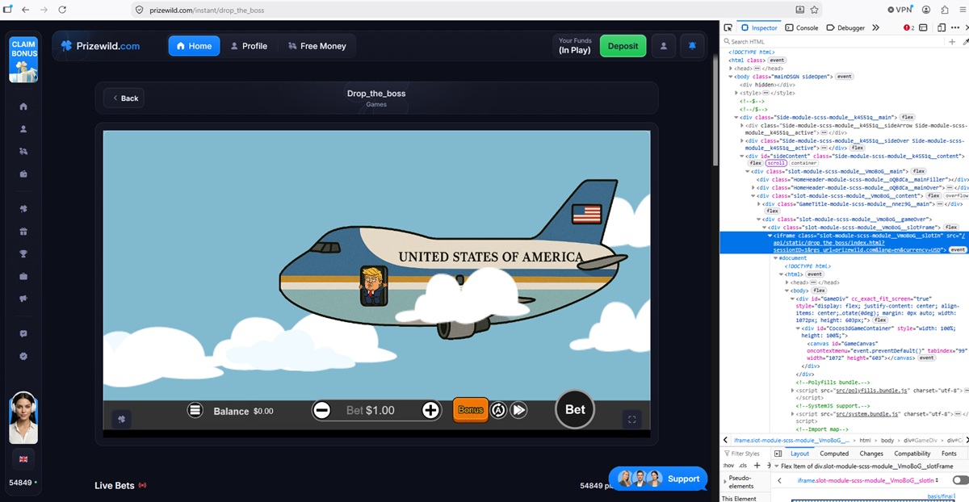Viewport: 969px width, 502px height.
Task: Open the user profile icon in left sidebar
Action: pos(23,129)
